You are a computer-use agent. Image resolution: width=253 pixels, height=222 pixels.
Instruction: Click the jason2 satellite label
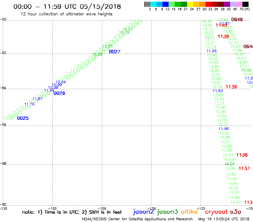(x=144, y=212)
